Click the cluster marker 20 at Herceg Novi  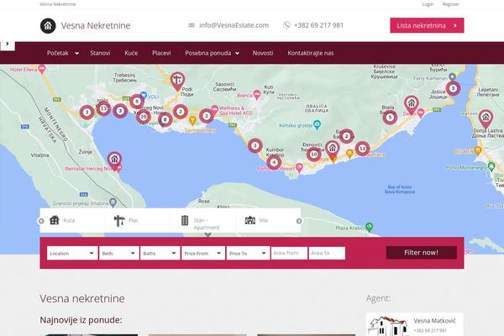[144, 117]
